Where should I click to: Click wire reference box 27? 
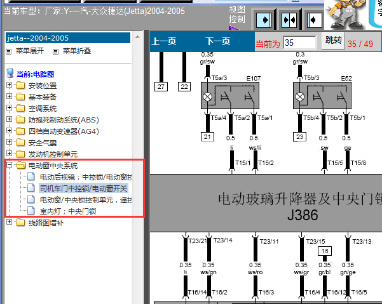161,86
